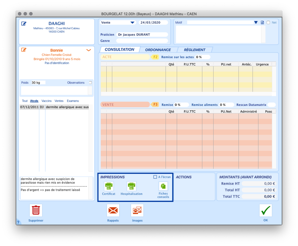This screenshot has width=298, height=246.
Task: Enable the A l'écran checkbox
Action: (155, 177)
